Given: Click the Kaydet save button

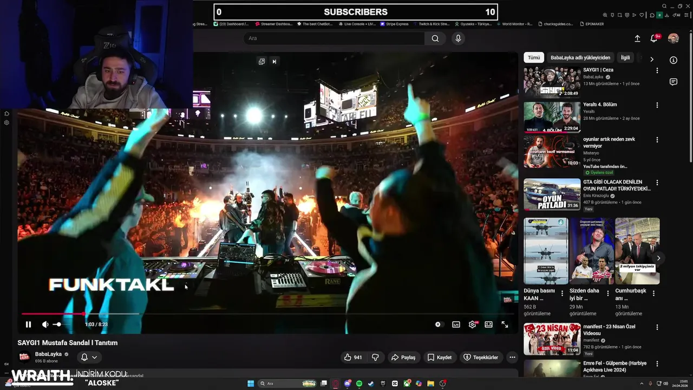Looking at the screenshot, I should 440,357.
